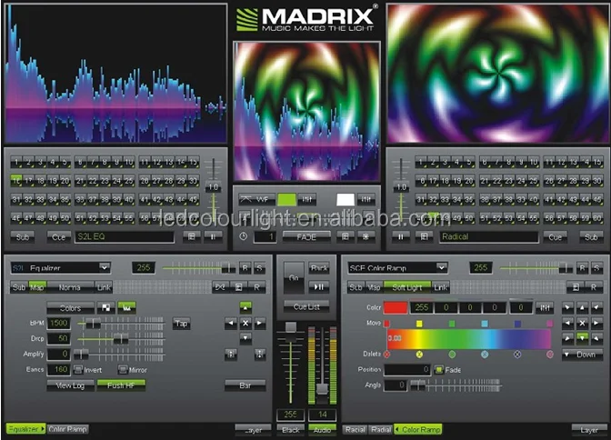Screen dimensions: 611x440
Task: Click the BPM slider handle
Action: click(x=93, y=323)
